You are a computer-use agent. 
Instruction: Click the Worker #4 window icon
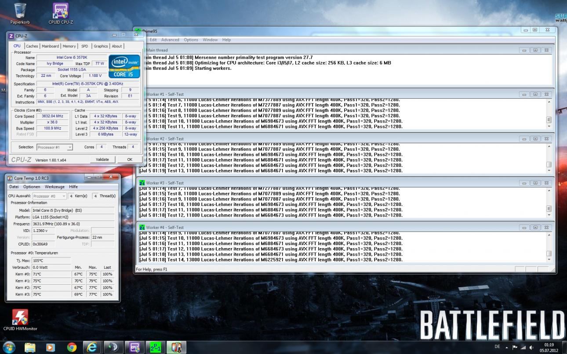tap(142, 227)
